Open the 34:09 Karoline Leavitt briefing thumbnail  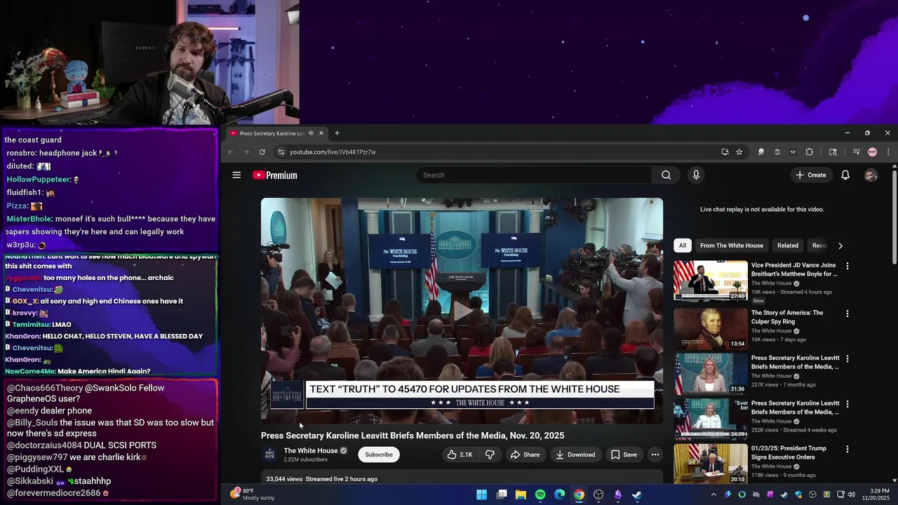pyautogui.click(x=711, y=418)
